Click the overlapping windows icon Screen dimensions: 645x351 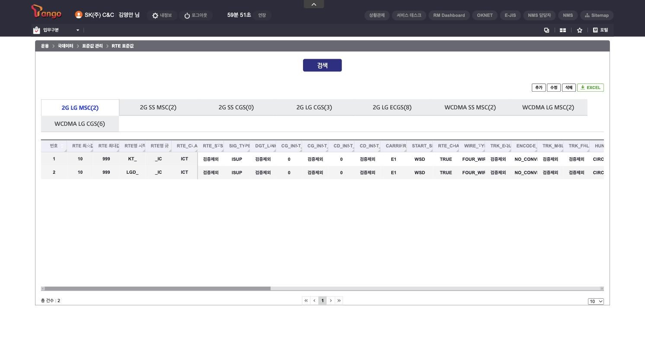tap(546, 30)
